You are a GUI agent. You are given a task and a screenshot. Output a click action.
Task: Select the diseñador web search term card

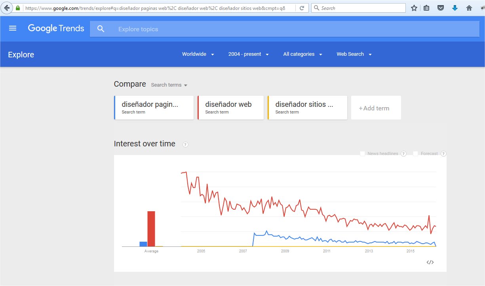[x=230, y=108]
